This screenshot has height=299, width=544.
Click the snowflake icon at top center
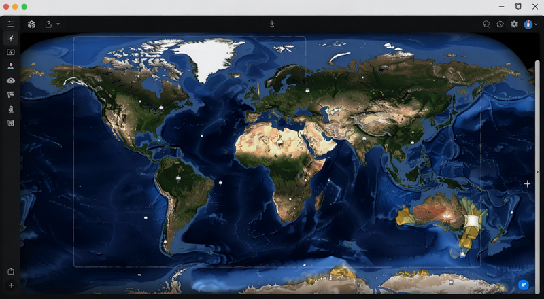[272, 24]
